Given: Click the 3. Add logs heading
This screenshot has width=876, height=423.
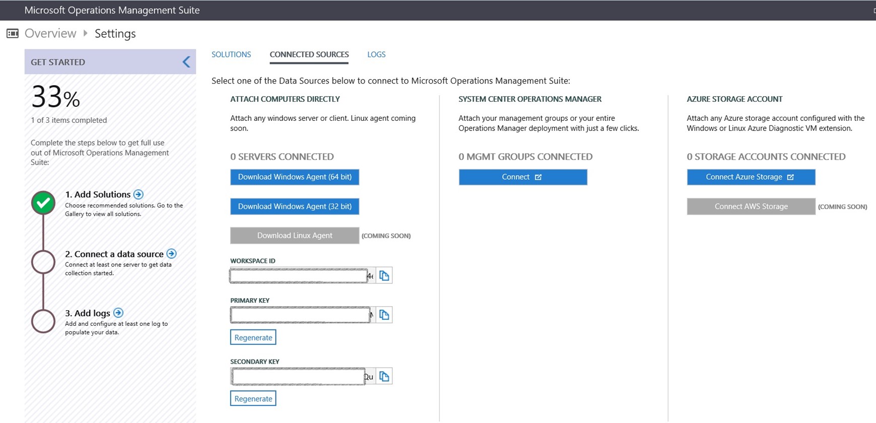Looking at the screenshot, I should pos(88,313).
